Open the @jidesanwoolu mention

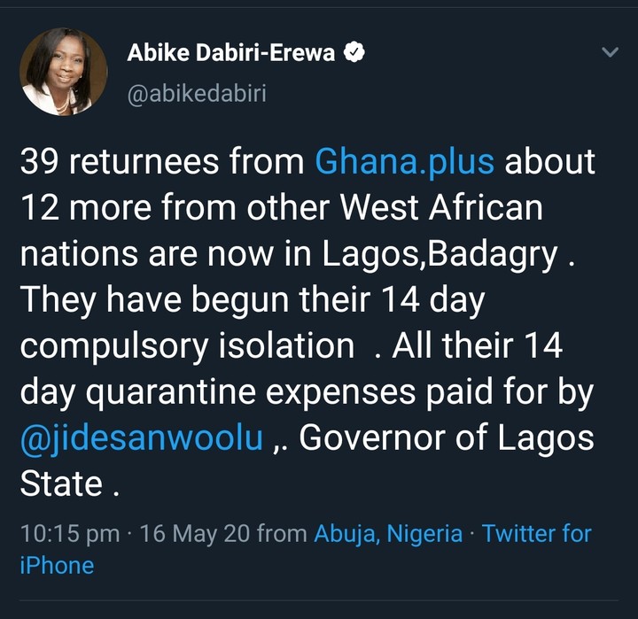pyautogui.click(x=141, y=438)
